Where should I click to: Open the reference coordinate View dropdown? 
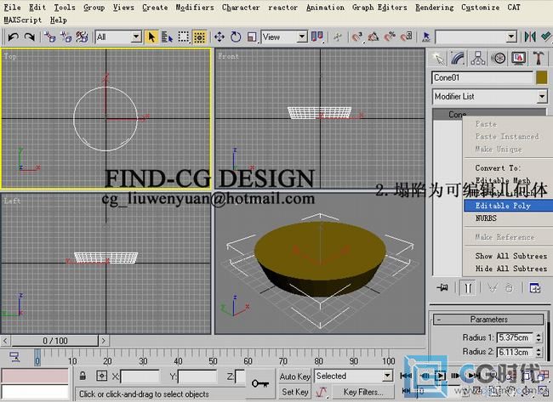tap(302, 37)
